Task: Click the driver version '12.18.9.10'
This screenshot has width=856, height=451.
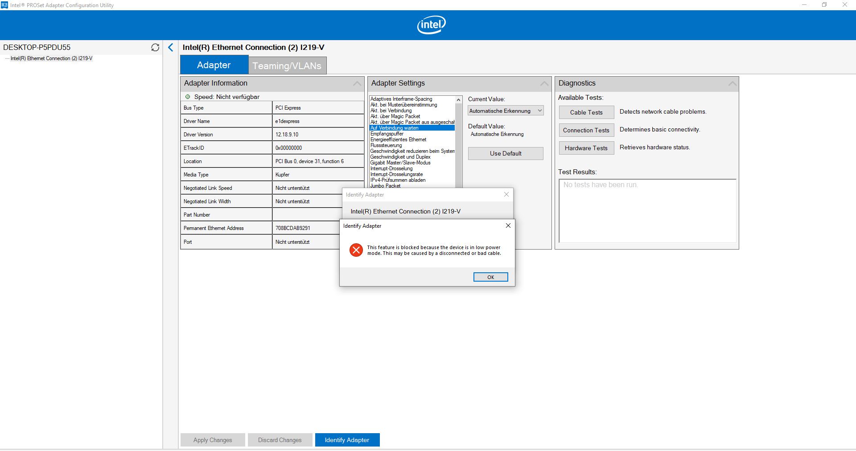Action: pos(287,135)
